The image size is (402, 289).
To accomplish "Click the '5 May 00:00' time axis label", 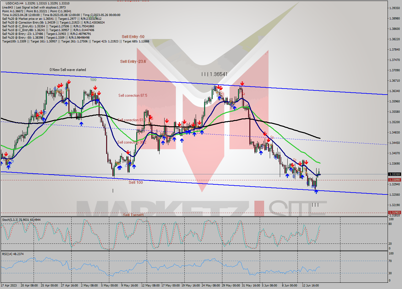I will (110, 285).
